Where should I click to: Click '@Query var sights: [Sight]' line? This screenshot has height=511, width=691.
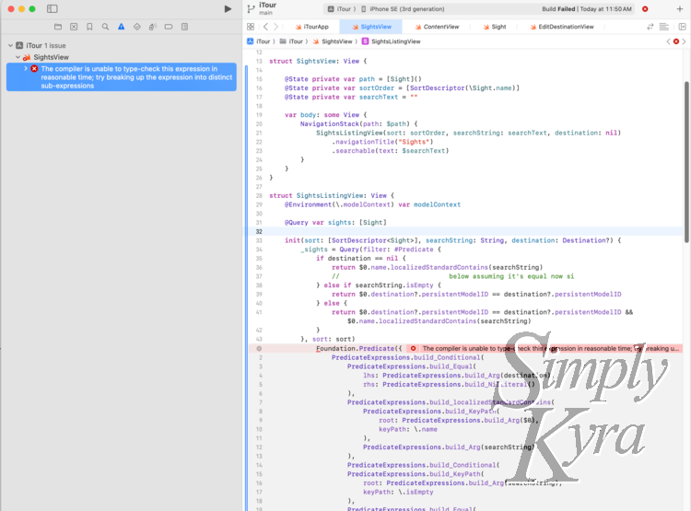tap(335, 223)
